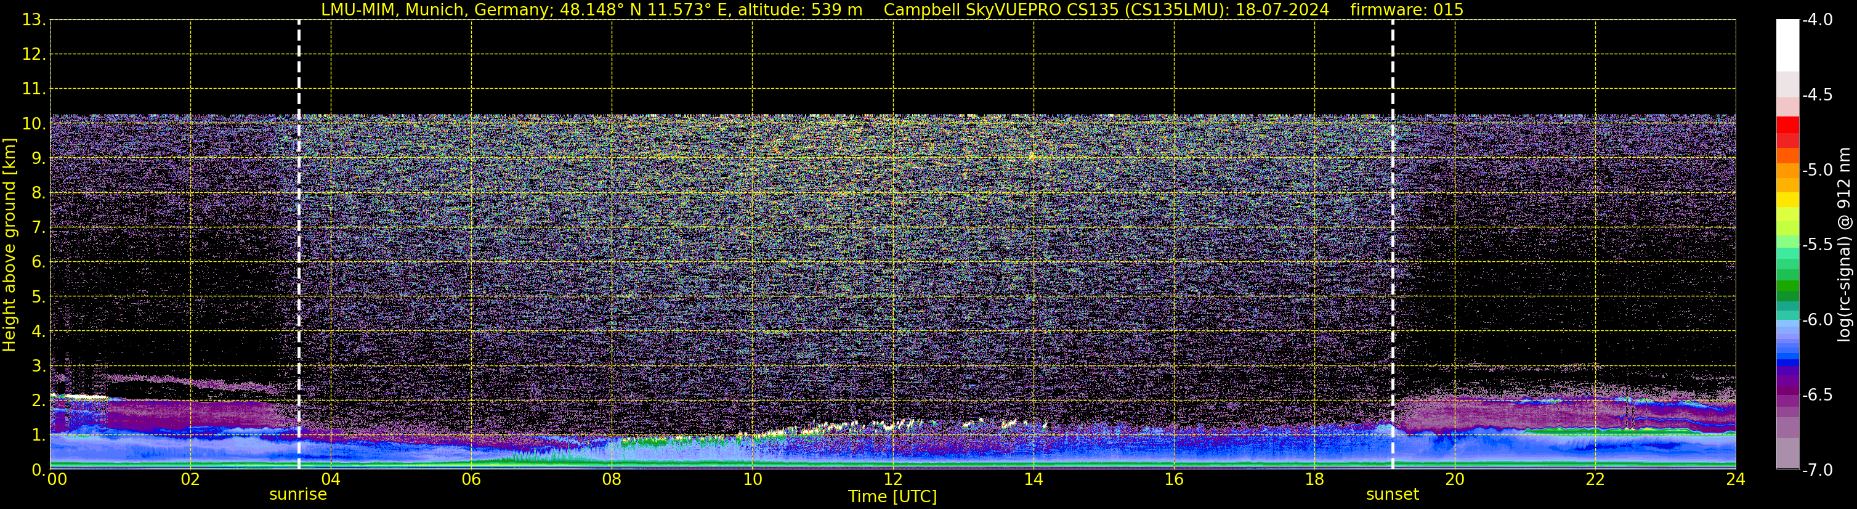Click the white top segment of the colorbar
1857x509 pixels.
tap(1788, 46)
